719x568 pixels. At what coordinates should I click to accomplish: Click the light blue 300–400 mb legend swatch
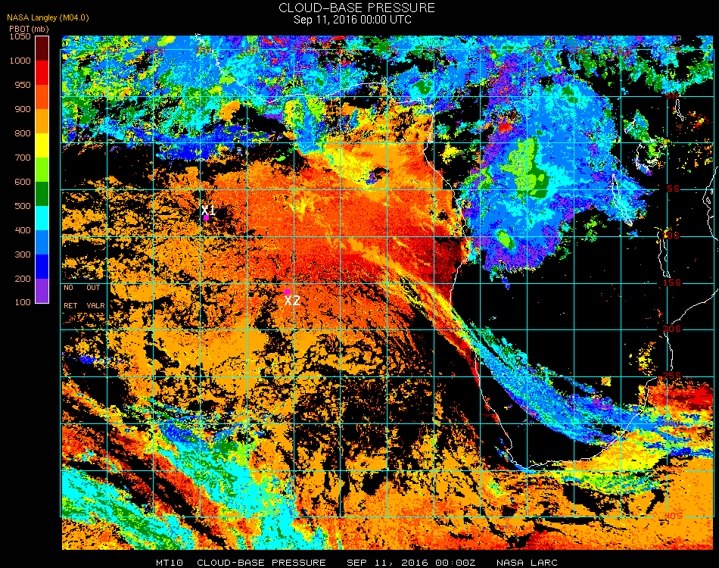42,242
